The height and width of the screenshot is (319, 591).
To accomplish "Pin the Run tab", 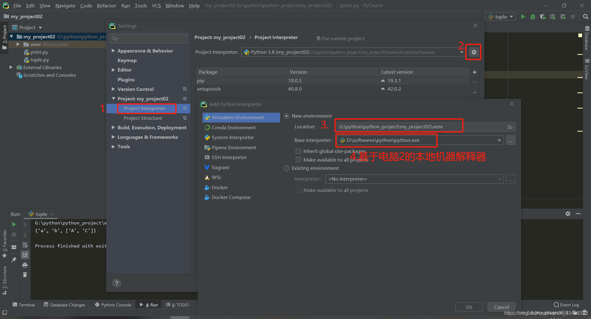I will (14, 260).
